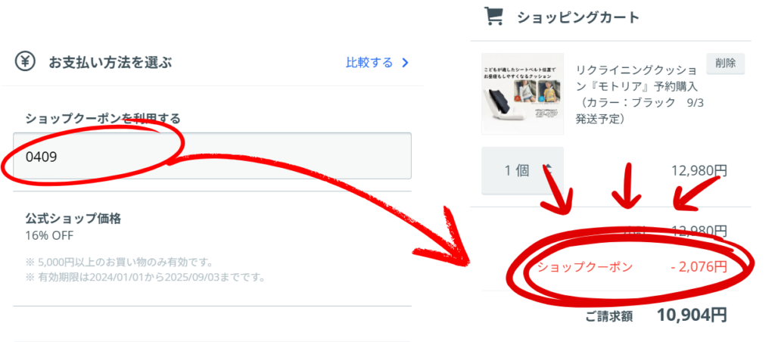Click the chevron arrow beside 比較する
The height and width of the screenshot is (342, 775).
[x=406, y=63]
